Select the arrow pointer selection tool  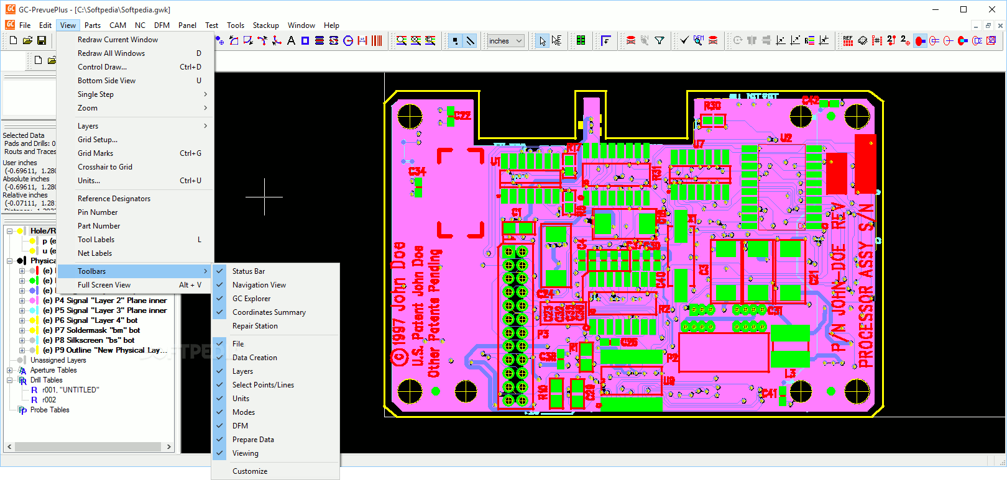543,41
